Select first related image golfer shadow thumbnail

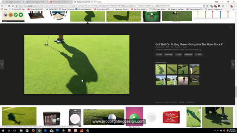pos(160,69)
